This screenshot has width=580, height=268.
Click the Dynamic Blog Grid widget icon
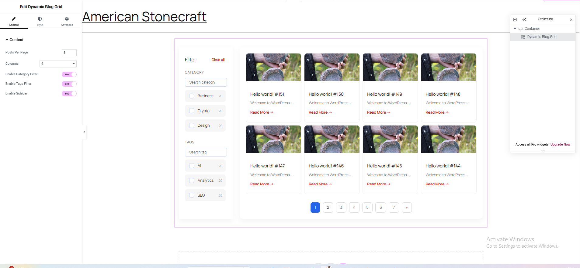click(523, 37)
